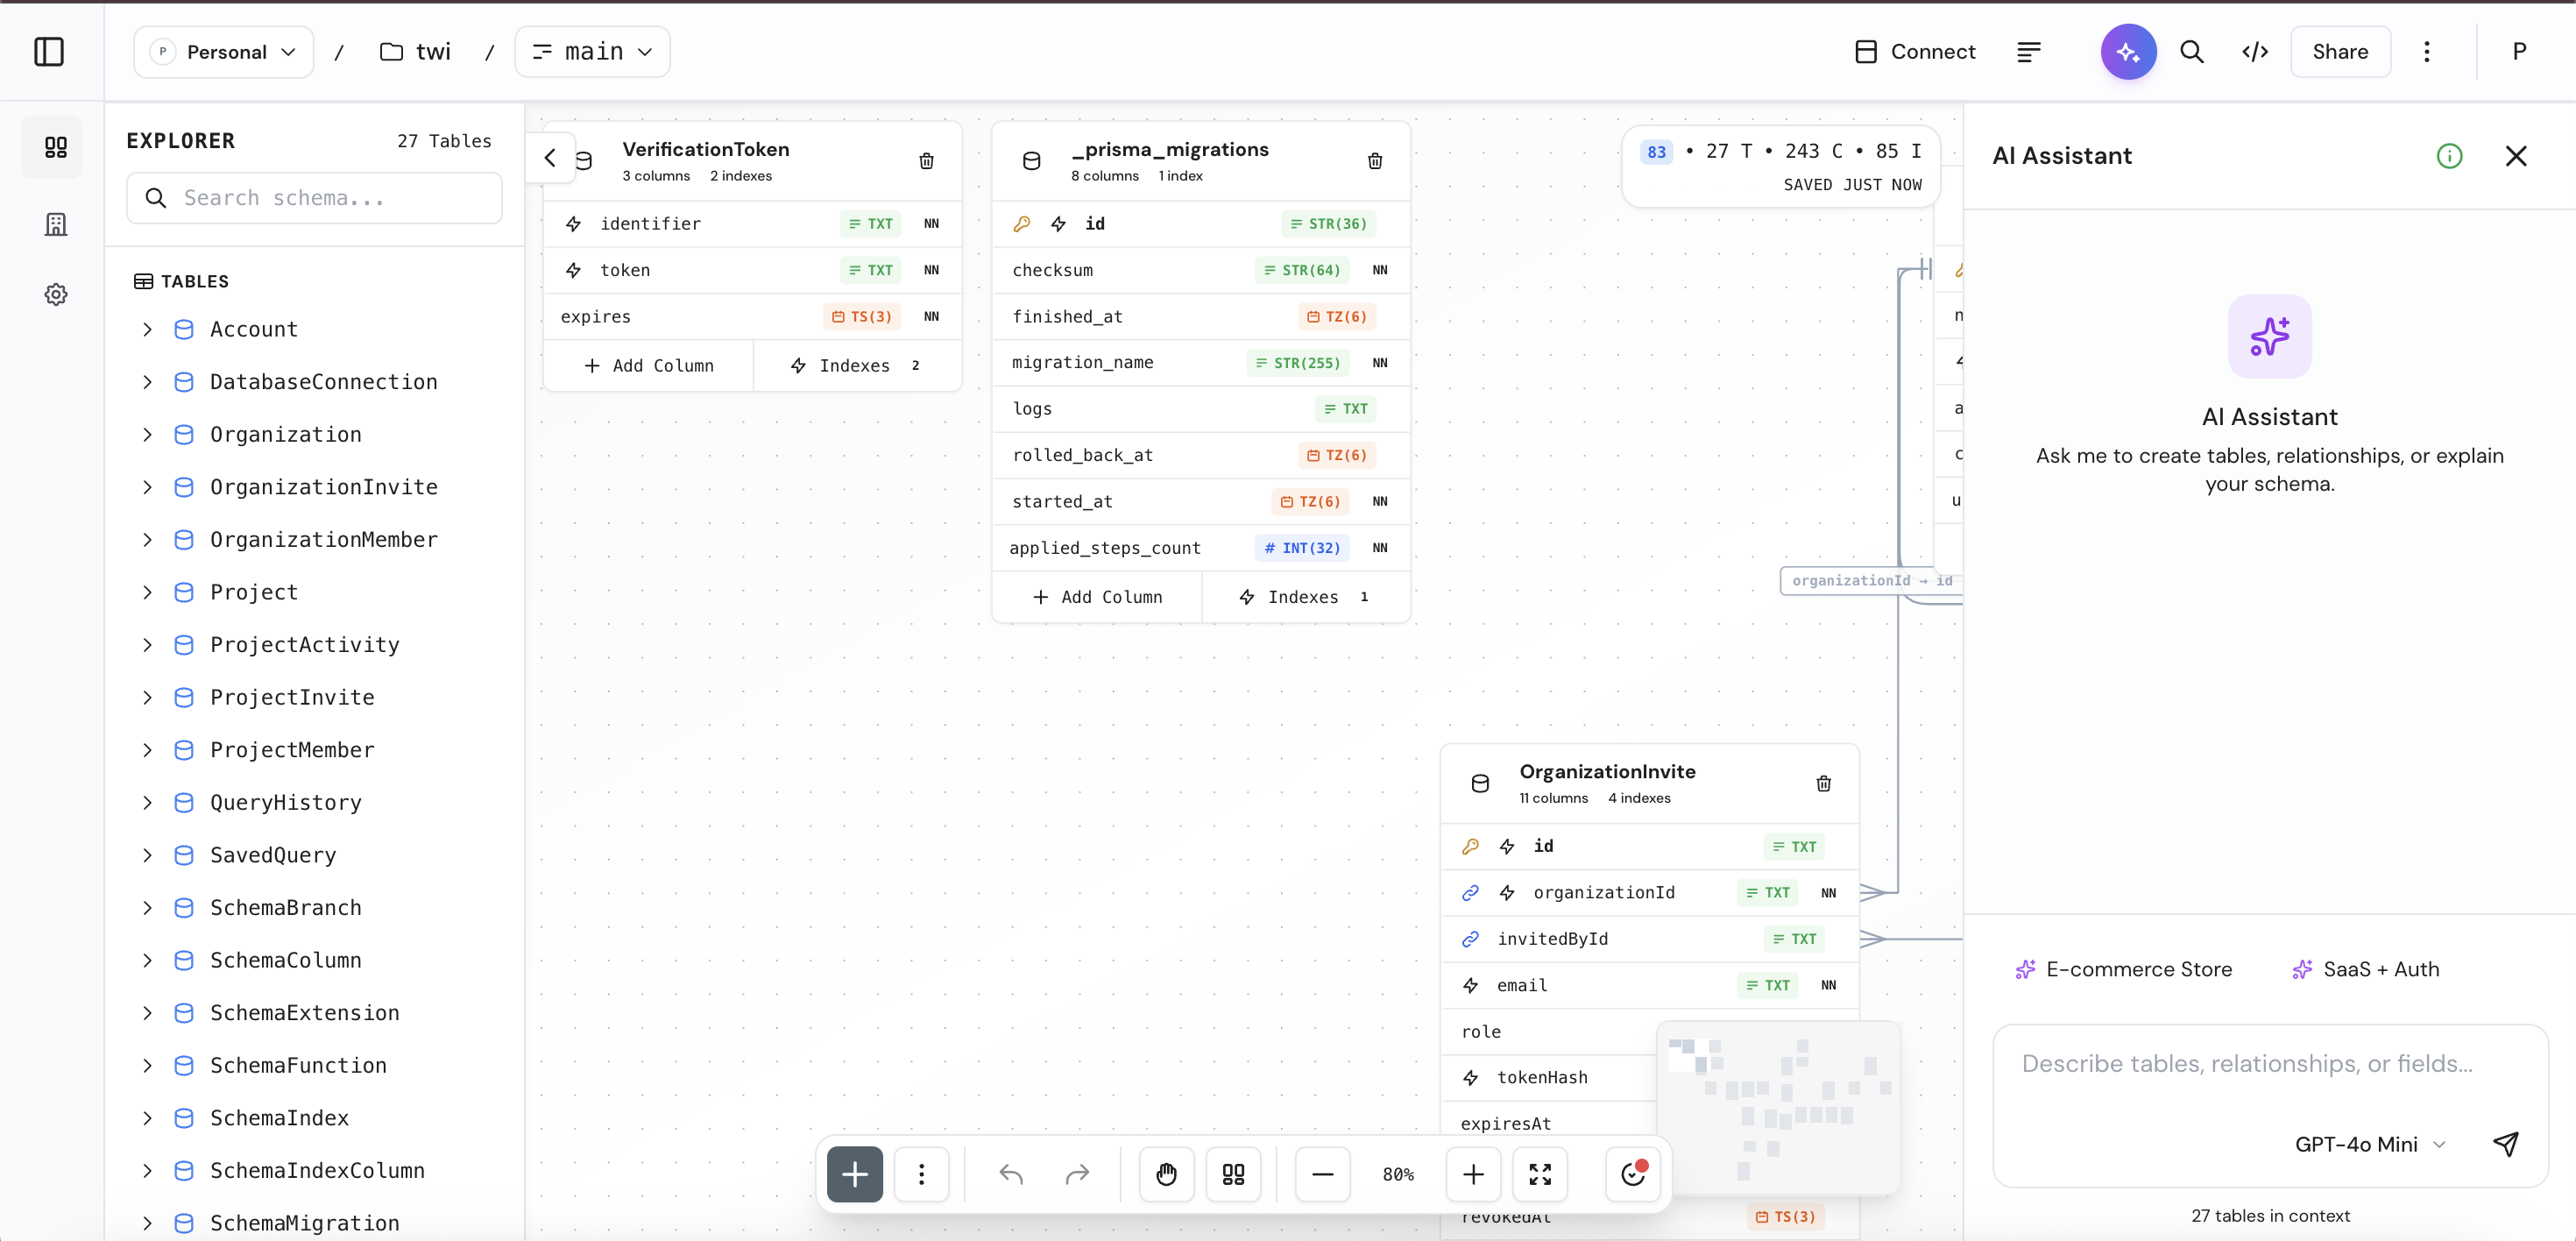This screenshot has height=1241, width=2576.
Task: Click the Share button
Action: [2339, 52]
